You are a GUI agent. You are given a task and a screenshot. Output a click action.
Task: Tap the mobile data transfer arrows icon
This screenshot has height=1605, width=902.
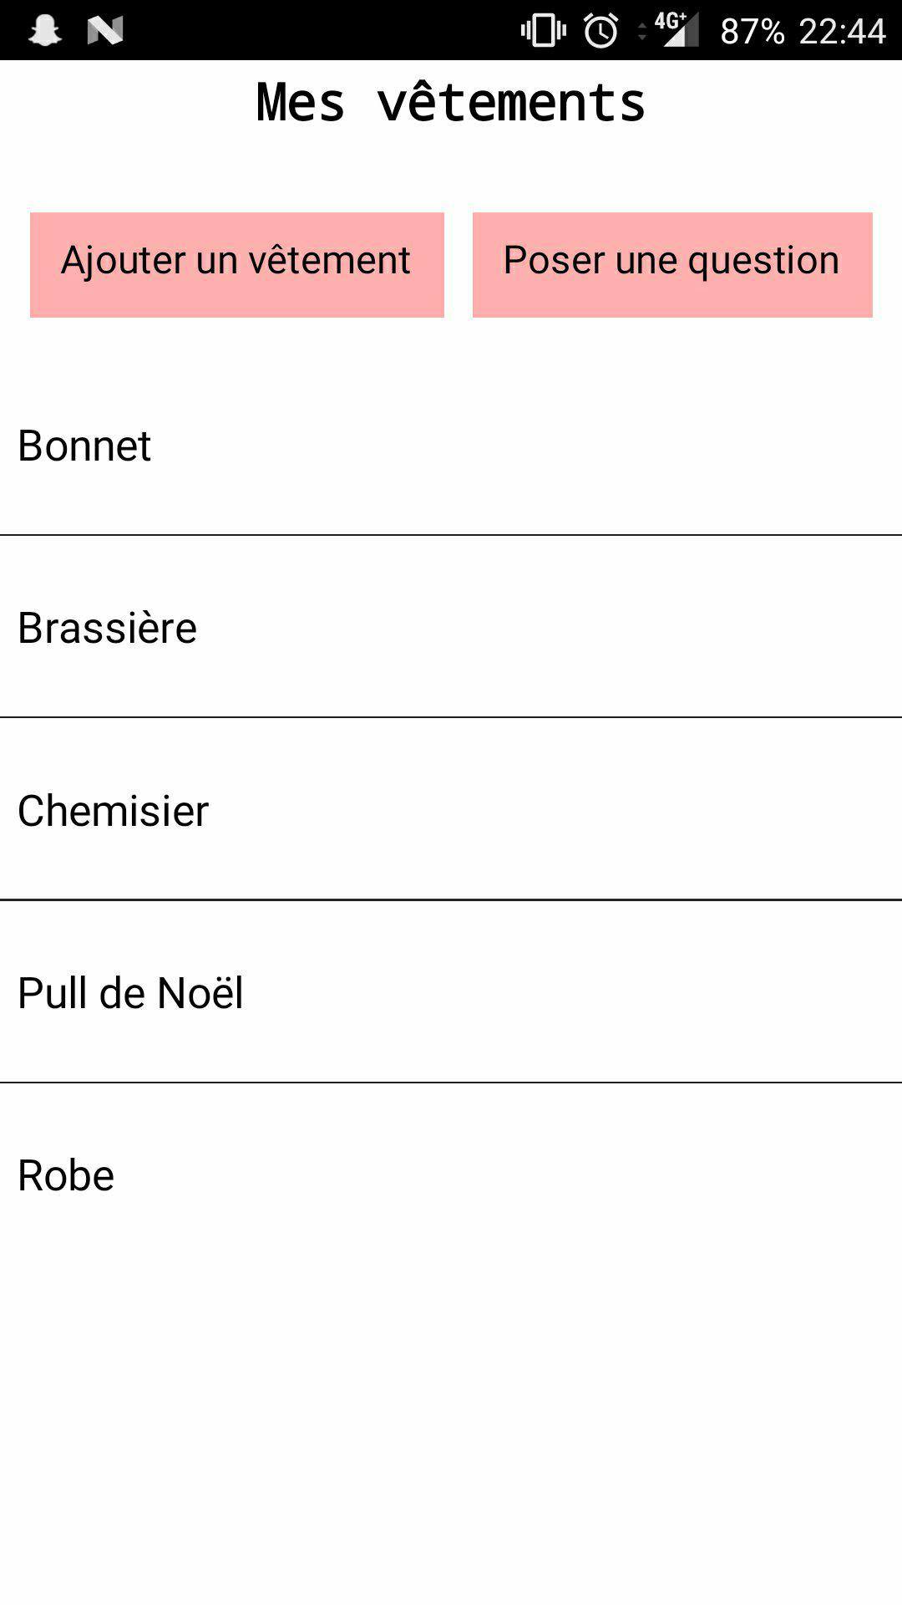click(642, 32)
